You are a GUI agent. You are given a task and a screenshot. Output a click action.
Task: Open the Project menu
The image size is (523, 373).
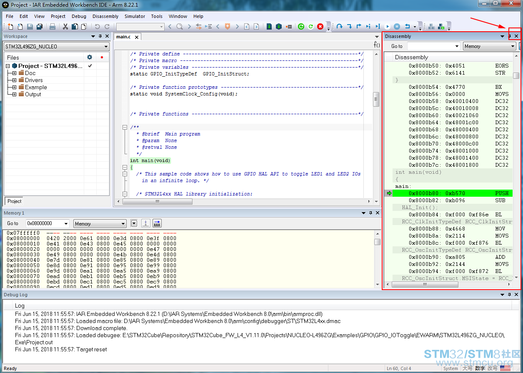coord(58,16)
